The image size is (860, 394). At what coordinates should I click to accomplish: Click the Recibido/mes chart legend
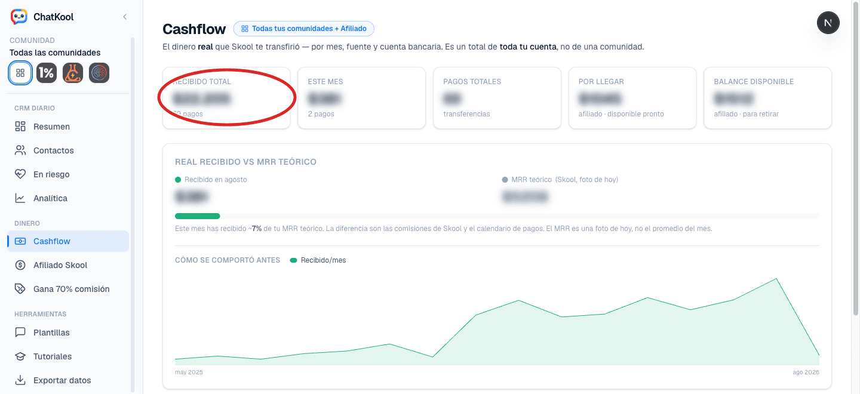pyautogui.click(x=318, y=260)
